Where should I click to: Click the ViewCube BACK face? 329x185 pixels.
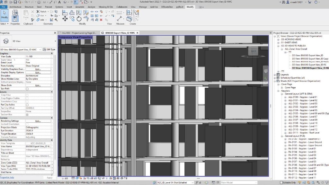pyautogui.click(x=253, y=51)
